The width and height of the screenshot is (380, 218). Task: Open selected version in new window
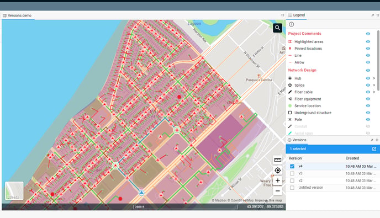(x=374, y=149)
